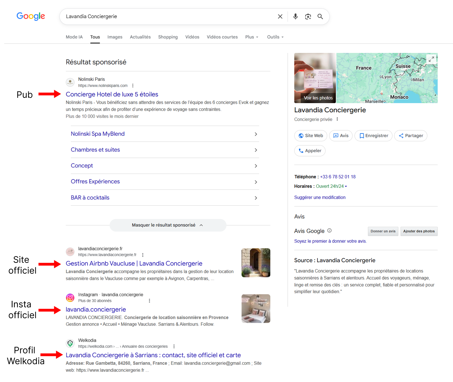Switch to the Mode IA tab
The image size is (453, 382).
tap(74, 37)
